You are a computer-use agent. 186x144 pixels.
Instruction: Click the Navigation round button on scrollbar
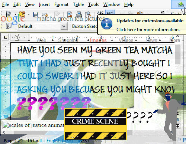pyautogui.click(x=178, y=120)
